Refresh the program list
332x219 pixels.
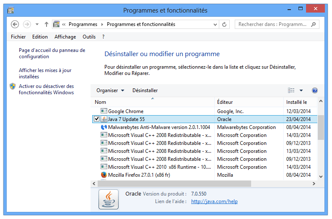click(225, 24)
